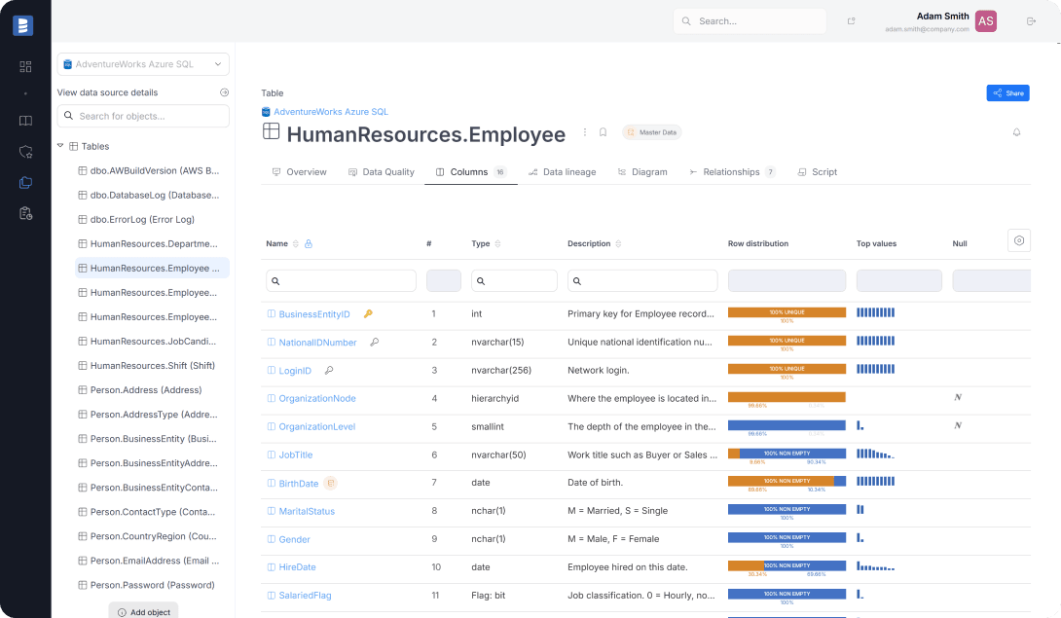Toggle sorting on the Name column
The height and width of the screenshot is (618, 1061).
click(x=293, y=243)
